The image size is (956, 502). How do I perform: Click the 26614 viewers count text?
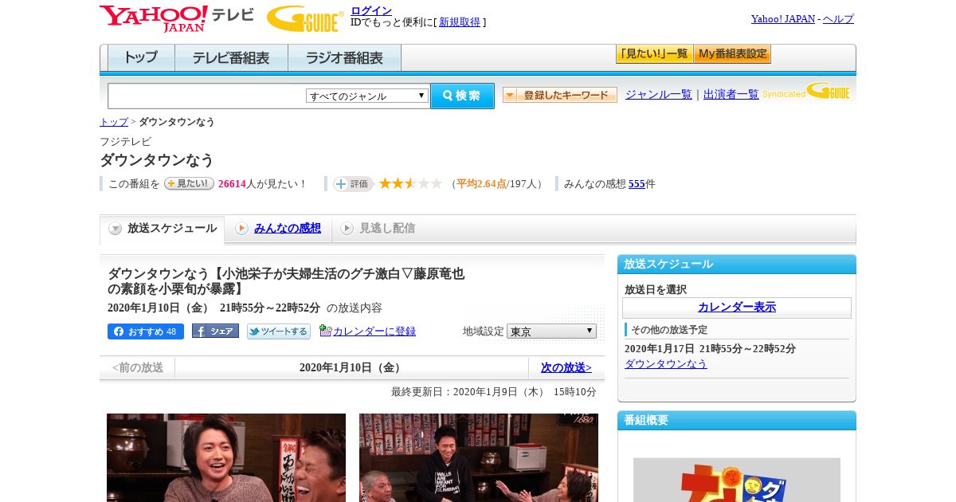pos(232,184)
